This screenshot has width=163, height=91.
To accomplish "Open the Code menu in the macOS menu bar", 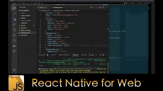I will tap(15, 3).
